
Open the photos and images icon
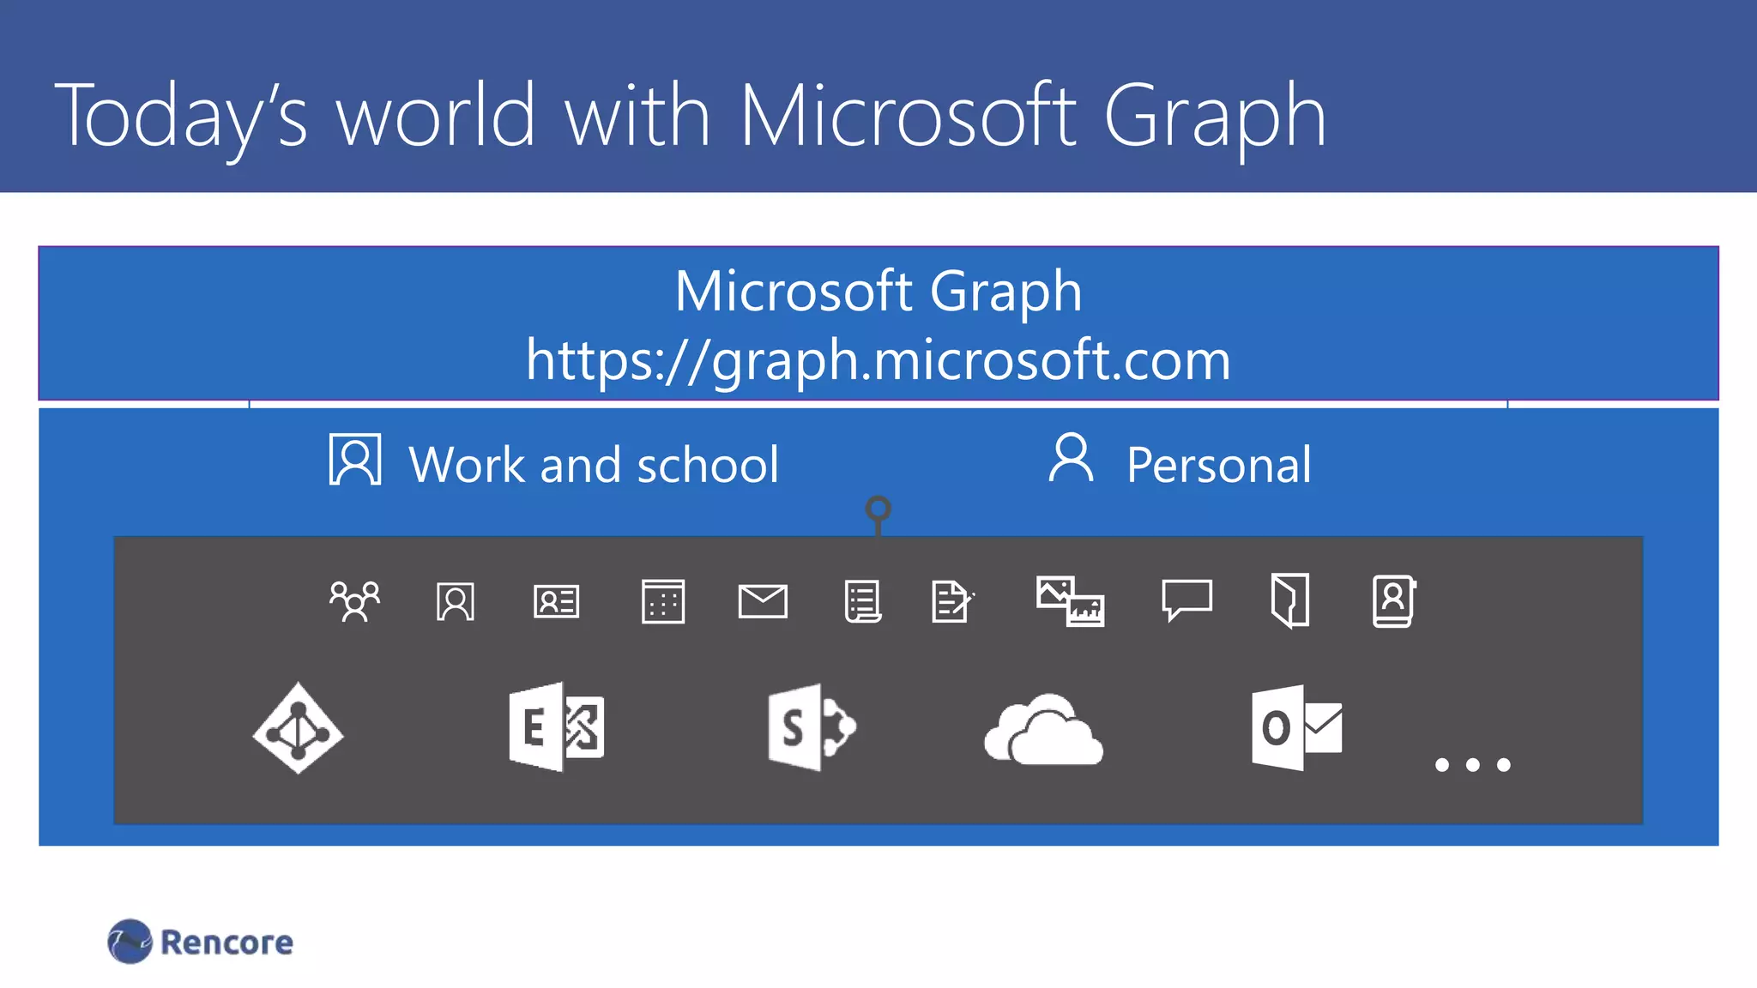[1071, 601]
